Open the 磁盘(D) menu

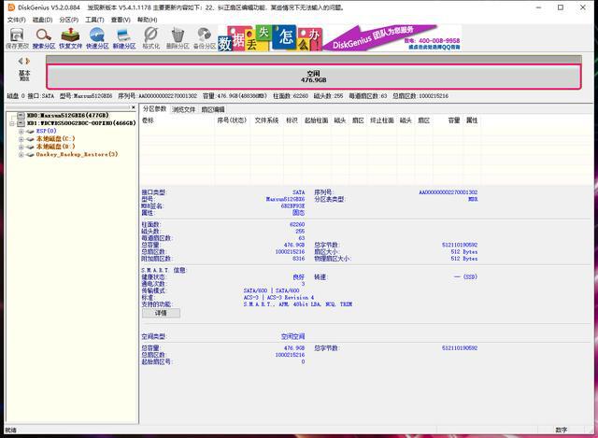42,20
